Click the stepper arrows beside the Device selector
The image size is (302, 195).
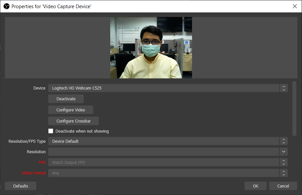click(283, 88)
